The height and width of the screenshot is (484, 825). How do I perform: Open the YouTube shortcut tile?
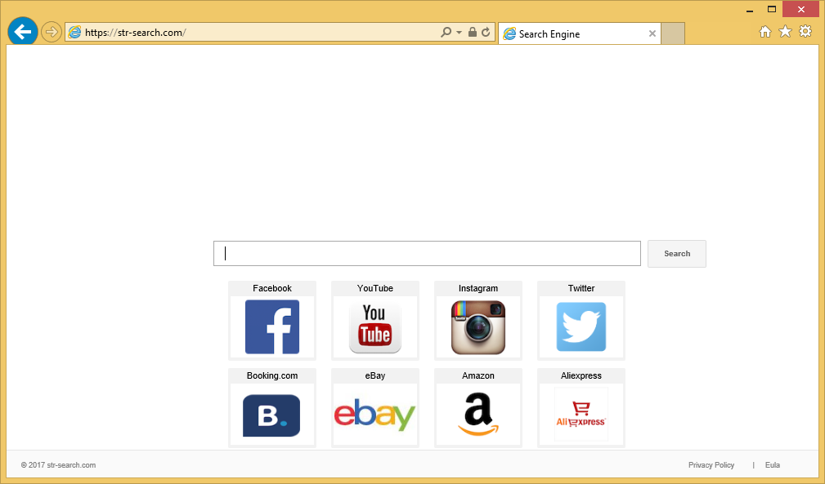click(375, 326)
